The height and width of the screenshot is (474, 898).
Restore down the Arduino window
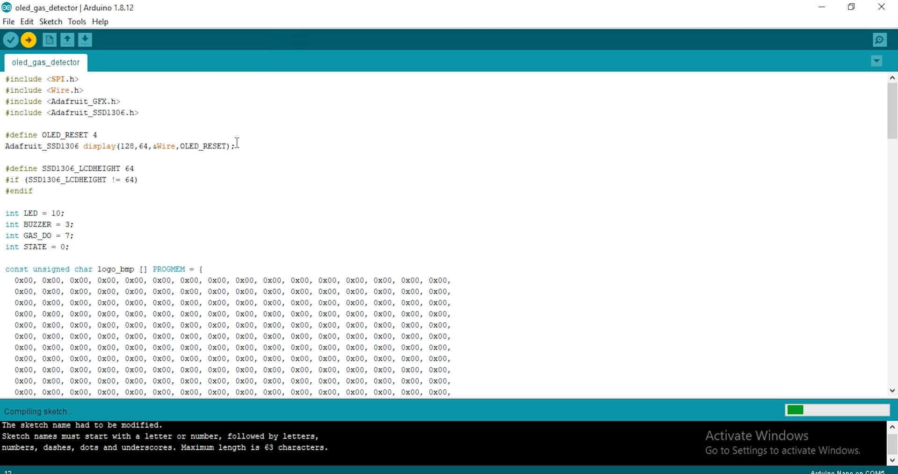tap(852, 7)
